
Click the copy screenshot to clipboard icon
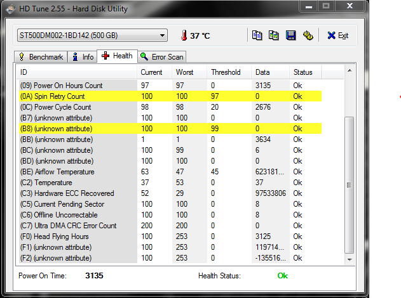[274, 36]
